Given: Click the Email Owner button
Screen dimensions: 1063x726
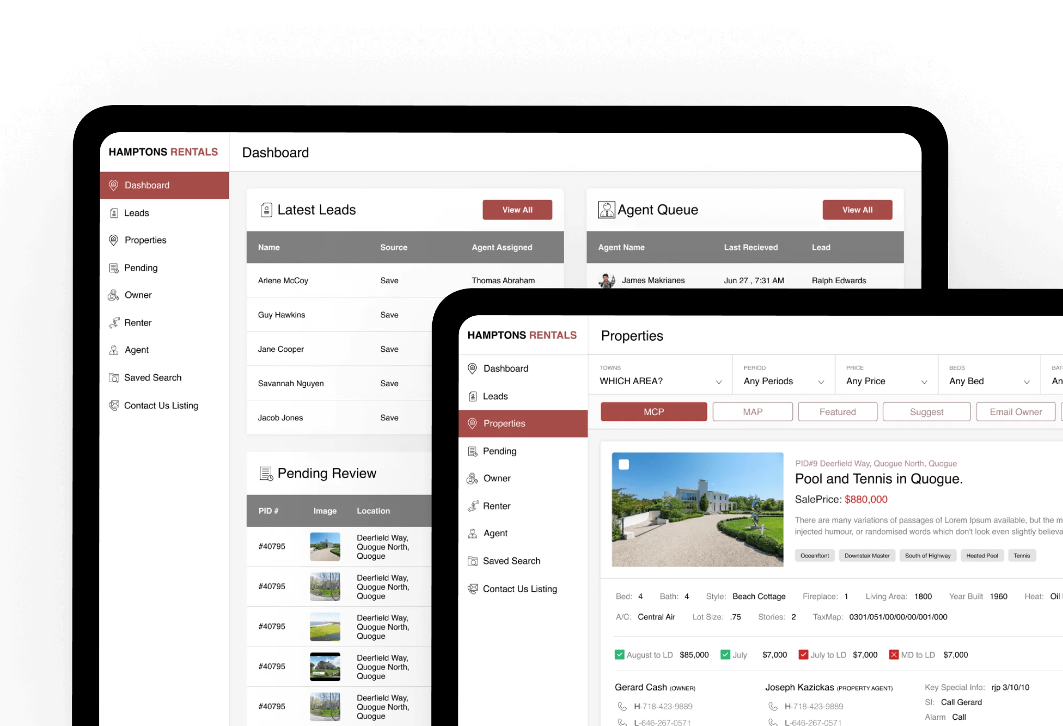Looking at the screenshot, I should 1015,412.
